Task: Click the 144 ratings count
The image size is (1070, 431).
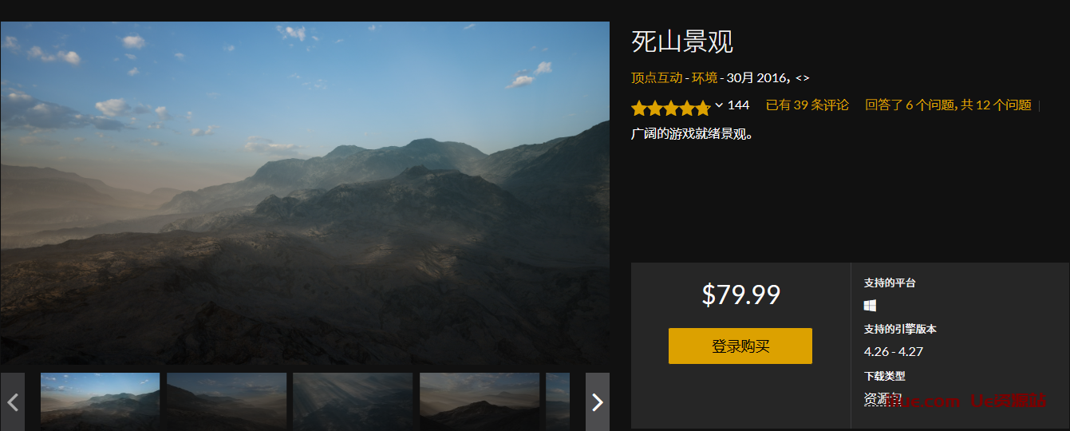Action: [x=738, y=105]
